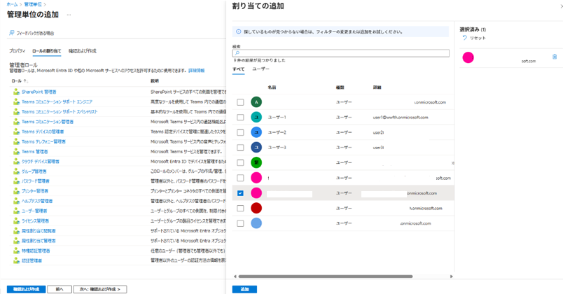563x294 pixels.
Task: Select the ユーザー filter tab
Action: pos(260,69)
